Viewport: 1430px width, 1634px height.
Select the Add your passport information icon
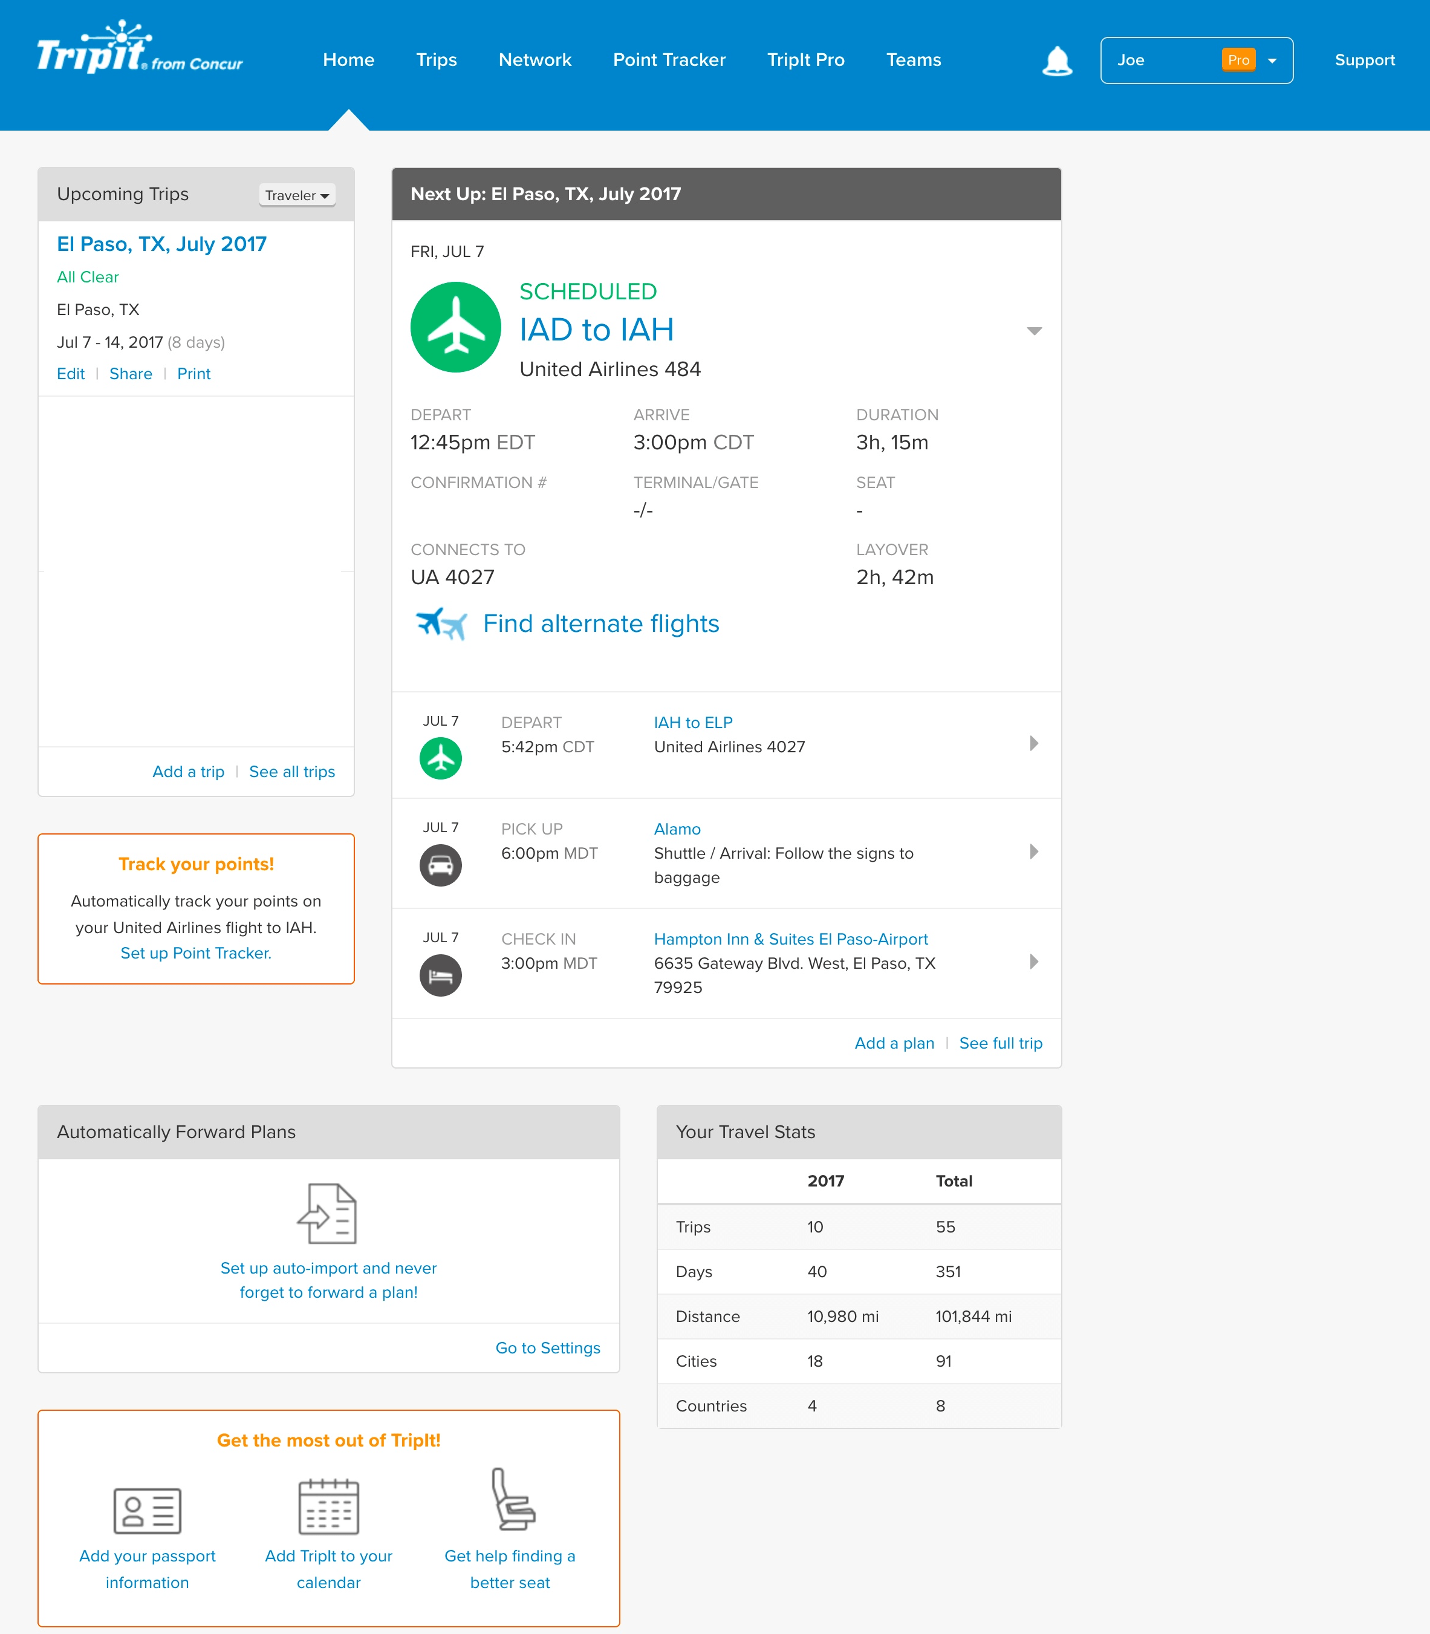(x=147, y=1509)
